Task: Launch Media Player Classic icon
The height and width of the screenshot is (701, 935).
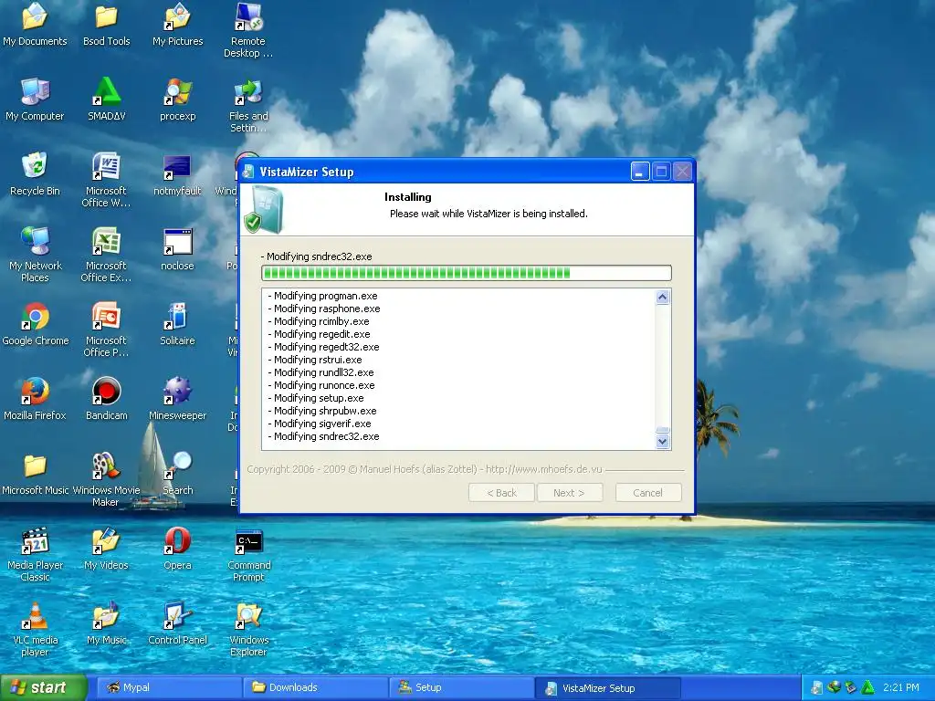Action: click(35, 555)
